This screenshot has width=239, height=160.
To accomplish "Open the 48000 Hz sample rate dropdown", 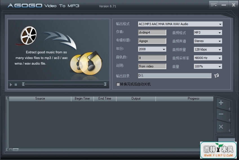I will point(208,58).
